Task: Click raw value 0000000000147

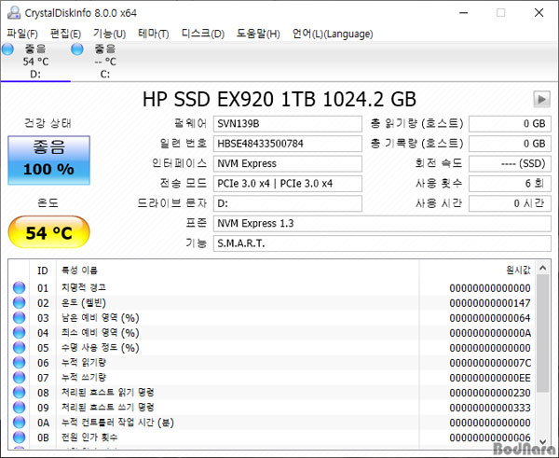Action: pos(490,303)
